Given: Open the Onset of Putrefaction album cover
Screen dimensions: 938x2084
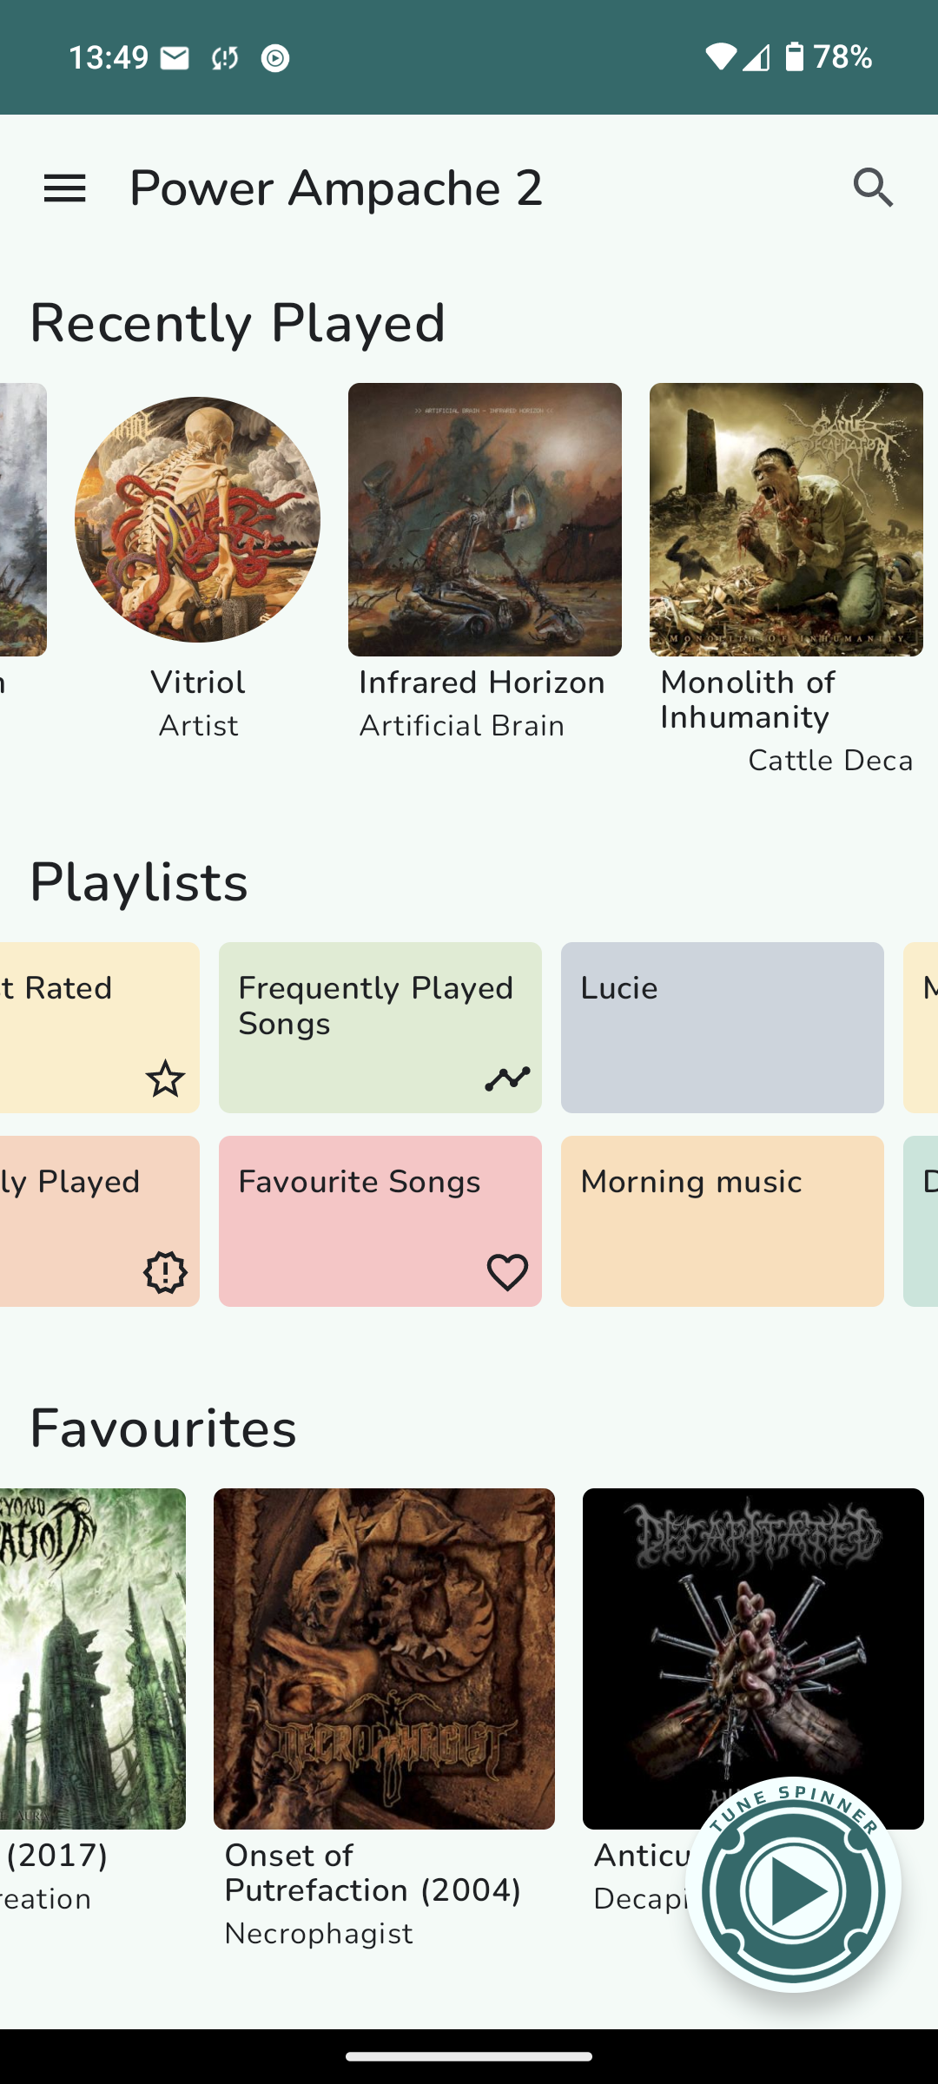Looking at the screenshot, I should click(384, 1659).
